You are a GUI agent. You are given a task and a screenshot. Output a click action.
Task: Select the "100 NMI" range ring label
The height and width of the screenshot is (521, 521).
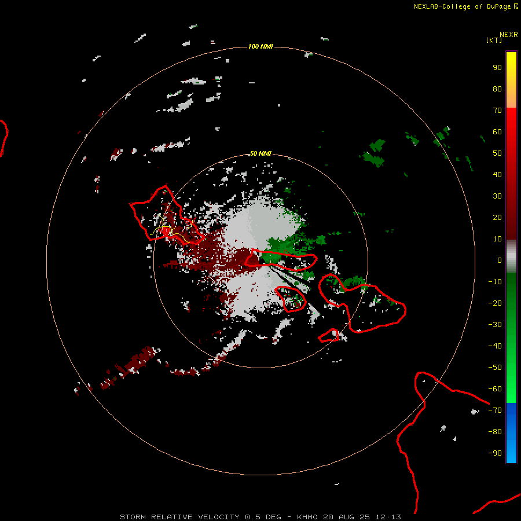[x=260, y=46]
